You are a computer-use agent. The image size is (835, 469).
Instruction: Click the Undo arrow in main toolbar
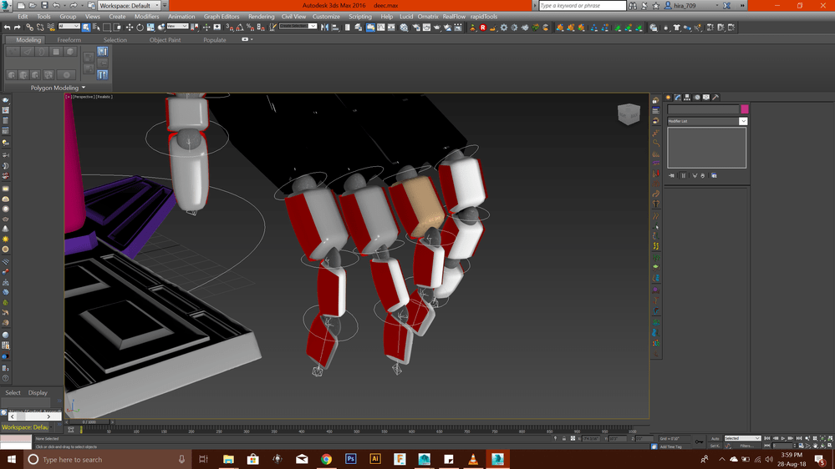click(x=7, y=27)
